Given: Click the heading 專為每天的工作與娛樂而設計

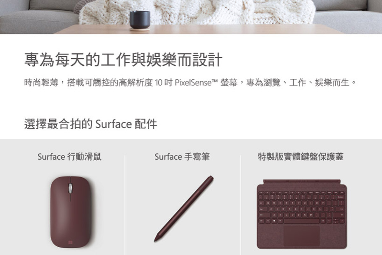Looking at the screenshot, I should click(123, 60).
